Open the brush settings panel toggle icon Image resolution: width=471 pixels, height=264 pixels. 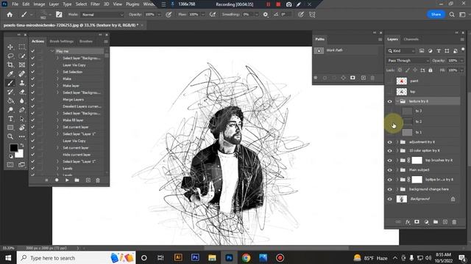tap(59, 15)
